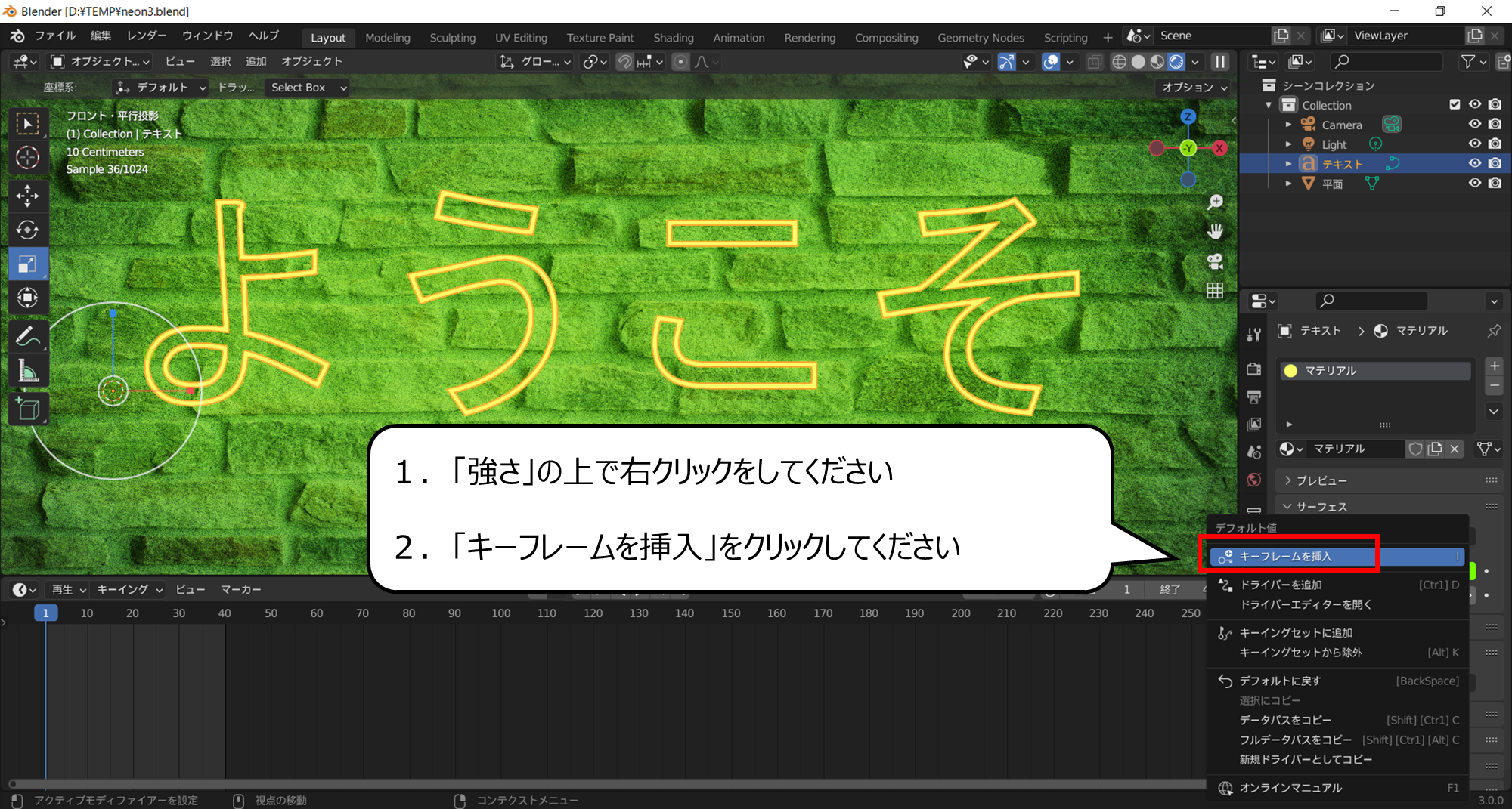The image size is (1512, 809).
Task: Unlink the マテリアル data-block
Action: [x=1455, y=449]
